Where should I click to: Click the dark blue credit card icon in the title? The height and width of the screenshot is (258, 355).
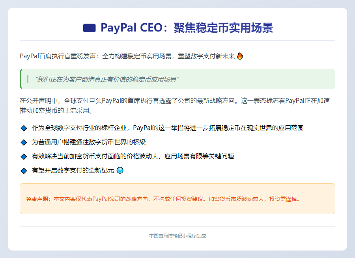(x=90, y=28)
